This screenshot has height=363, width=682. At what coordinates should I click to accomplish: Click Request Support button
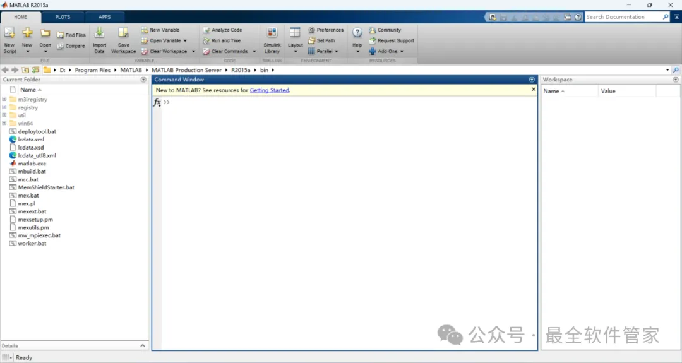point(392,40)
